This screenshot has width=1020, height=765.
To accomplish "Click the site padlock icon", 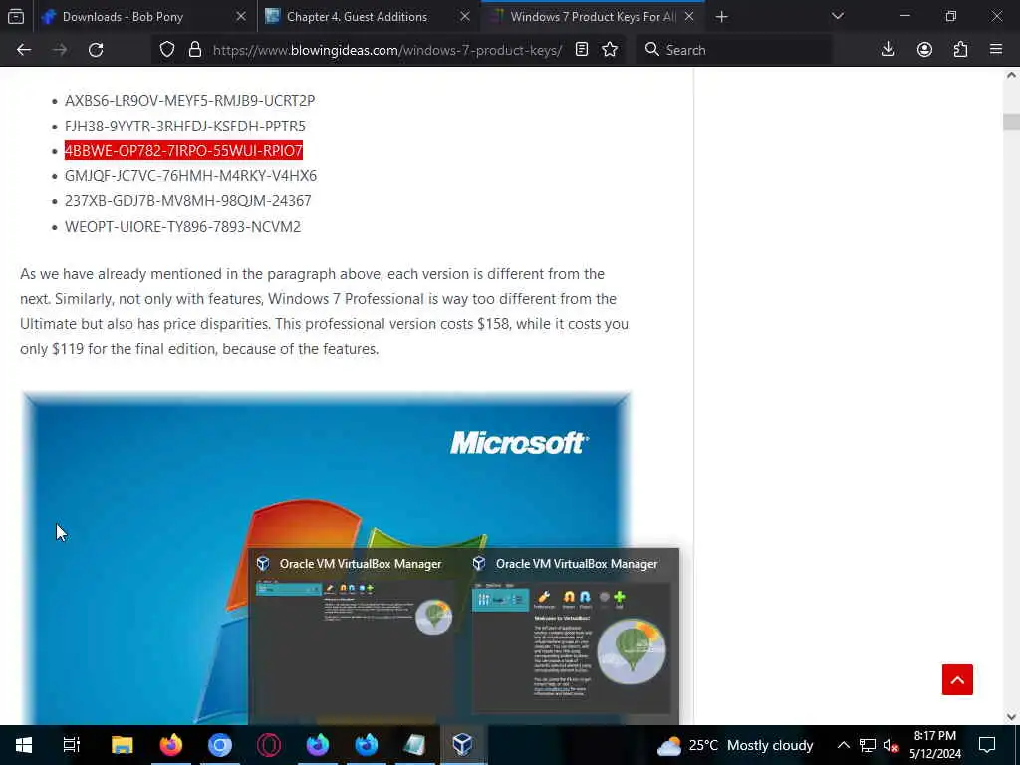I will pos(195,50).
